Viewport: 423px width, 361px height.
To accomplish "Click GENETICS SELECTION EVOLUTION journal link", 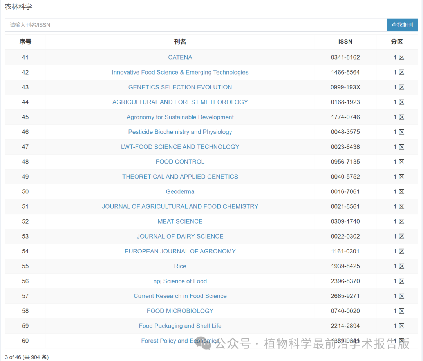I will pyautogui.click(x=180, y=87).
